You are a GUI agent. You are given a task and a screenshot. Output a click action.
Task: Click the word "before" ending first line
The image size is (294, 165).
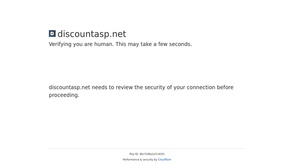click(225, 87)
